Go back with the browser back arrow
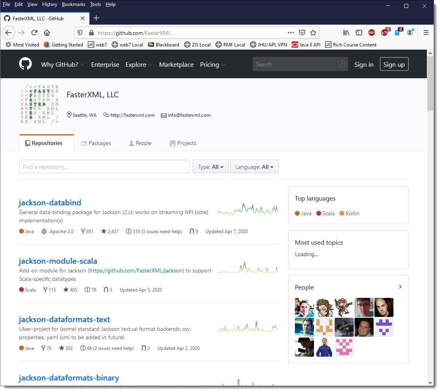This screenshot has width=440, height=392. coord(8,33)
